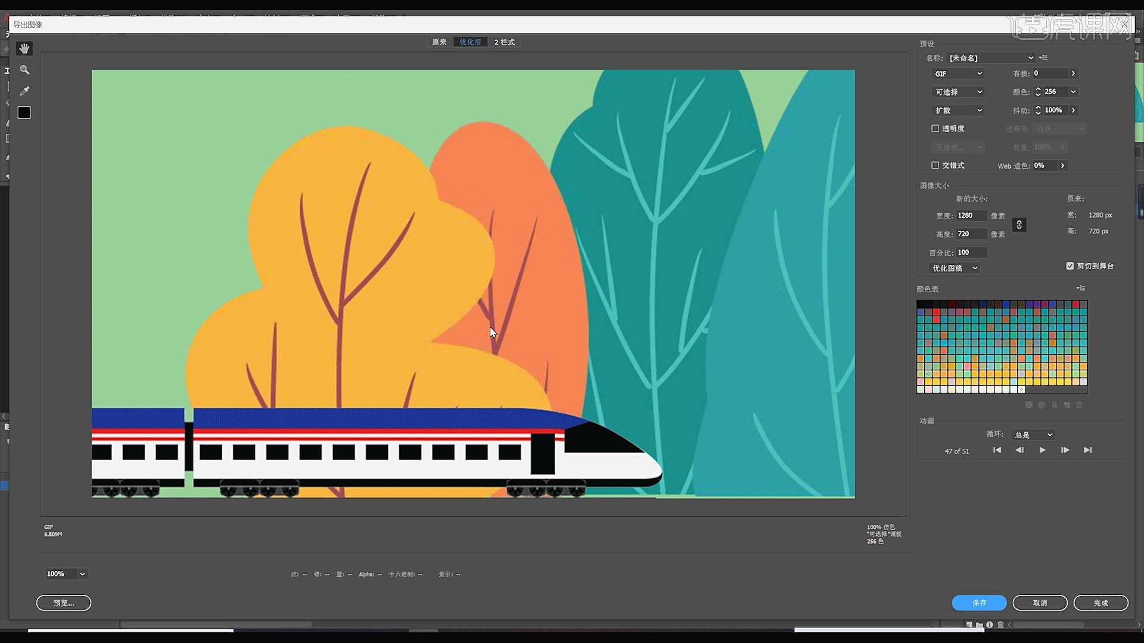
Task: Switch to 2栏式 tab
Action: coord(505,42)
